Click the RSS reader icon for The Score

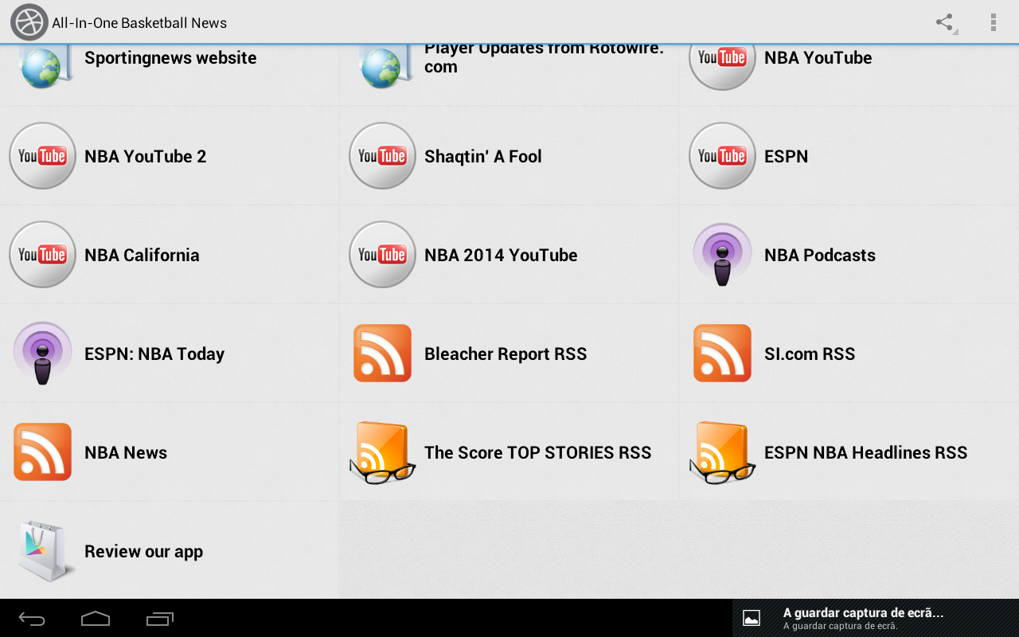(x=382, y=452)
